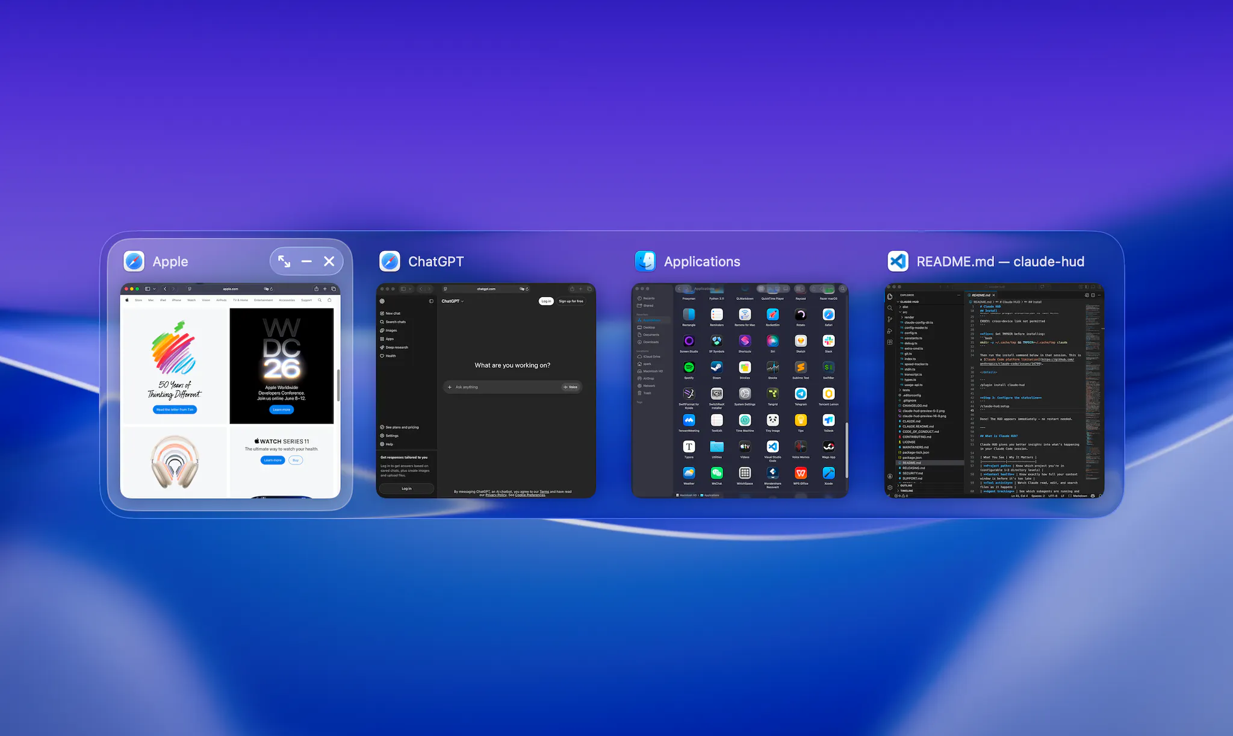
Task: Select the Shortcuts app in Finder
Action: coord(745,341)
